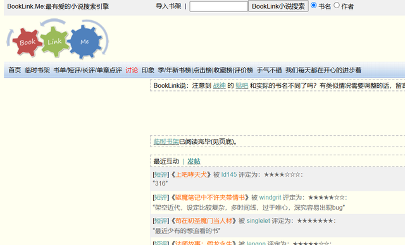Select the 作者 radio button
Image resolution: width=405 pixels, height=245 pixels.
click(x=337, y=5)
